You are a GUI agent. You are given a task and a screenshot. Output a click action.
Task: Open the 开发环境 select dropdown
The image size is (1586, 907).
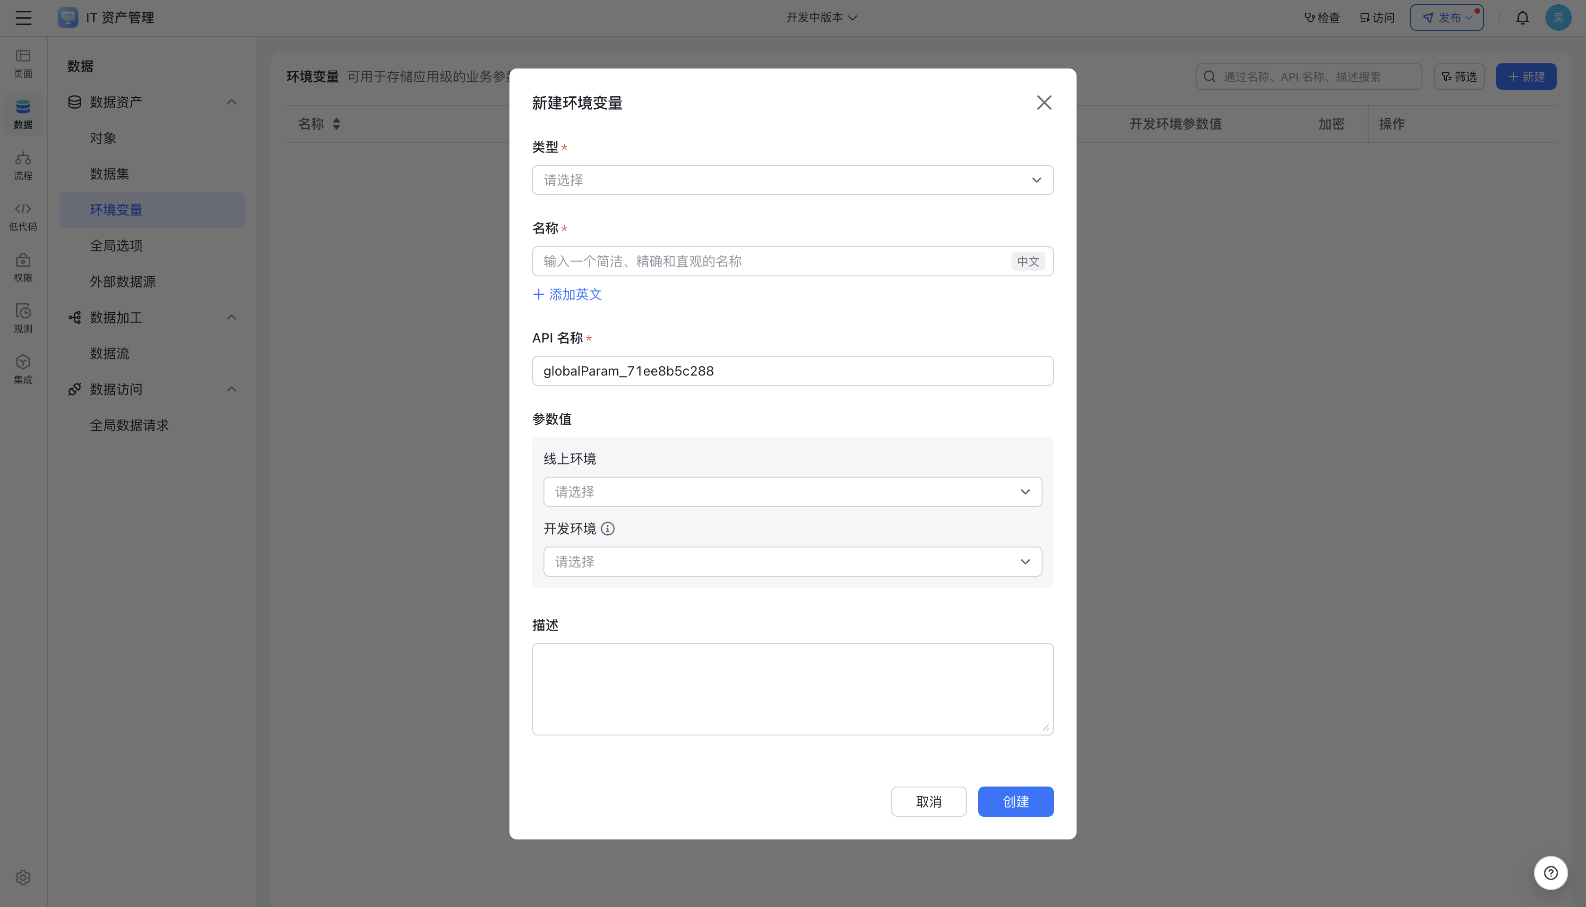[x=793, y=562]
